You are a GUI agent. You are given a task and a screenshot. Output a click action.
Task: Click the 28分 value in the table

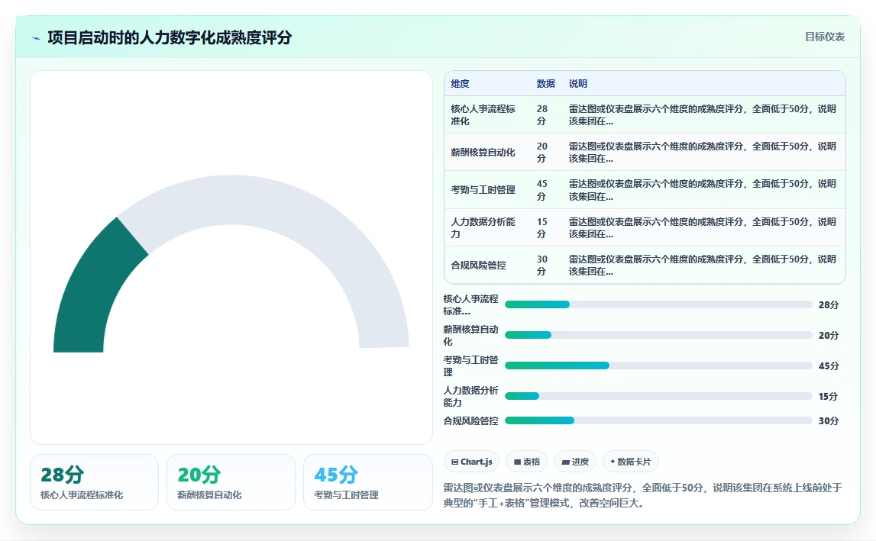542,115
